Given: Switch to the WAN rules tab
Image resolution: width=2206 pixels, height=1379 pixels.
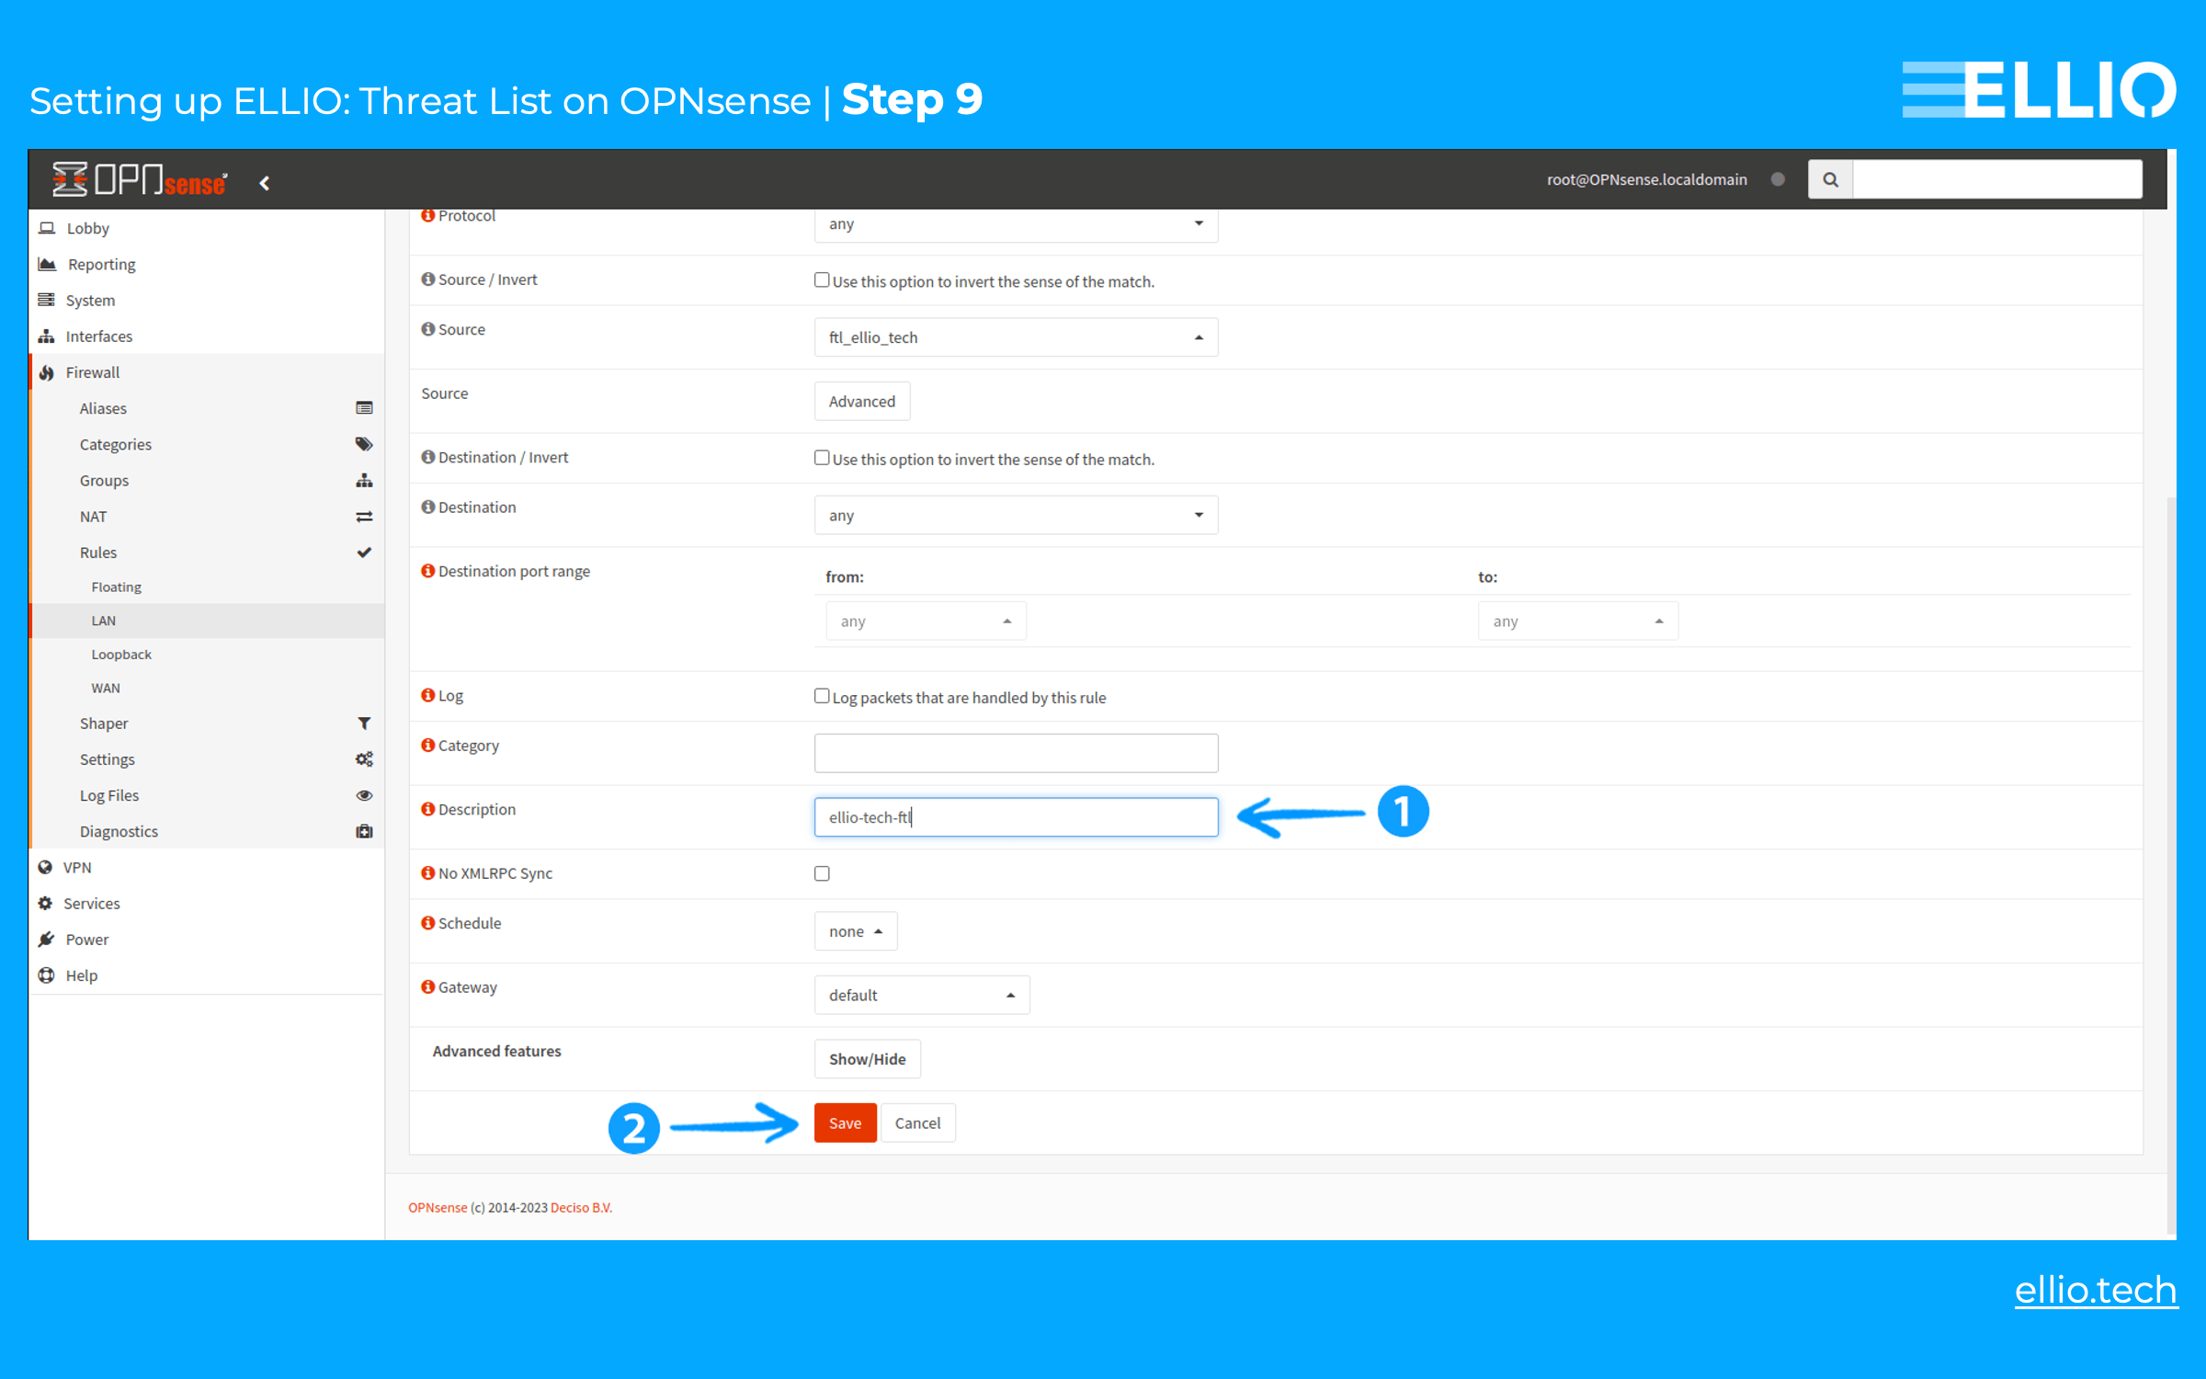Looking at the screenshot, I should [106, 687].
